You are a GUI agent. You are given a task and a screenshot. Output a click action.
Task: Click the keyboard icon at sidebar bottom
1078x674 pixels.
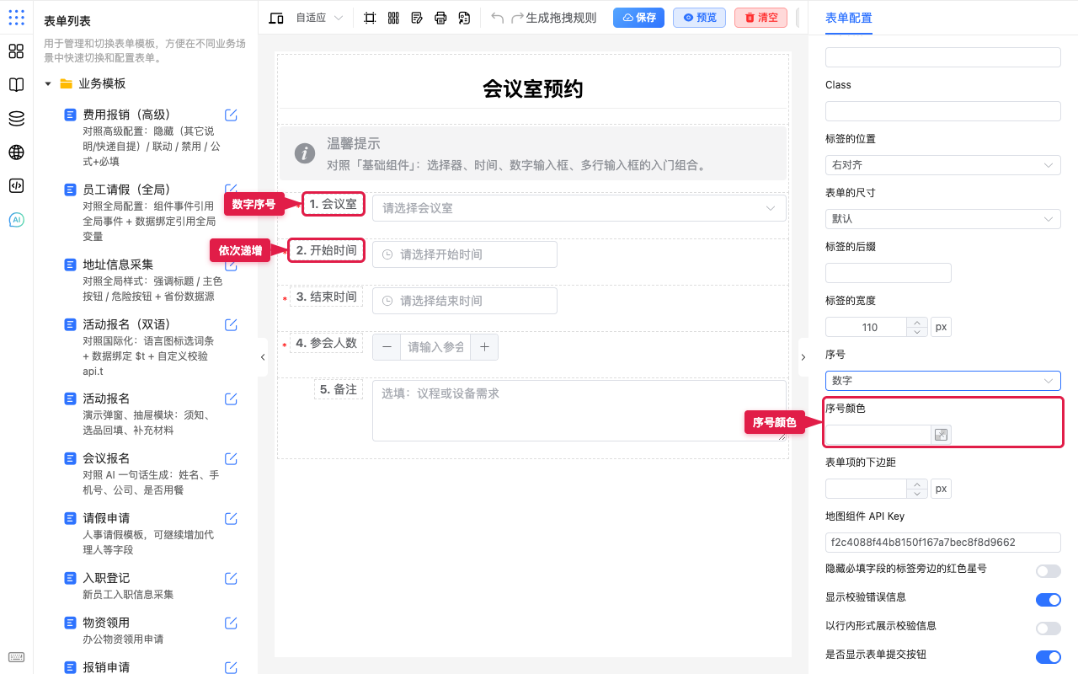coord(16,657)
